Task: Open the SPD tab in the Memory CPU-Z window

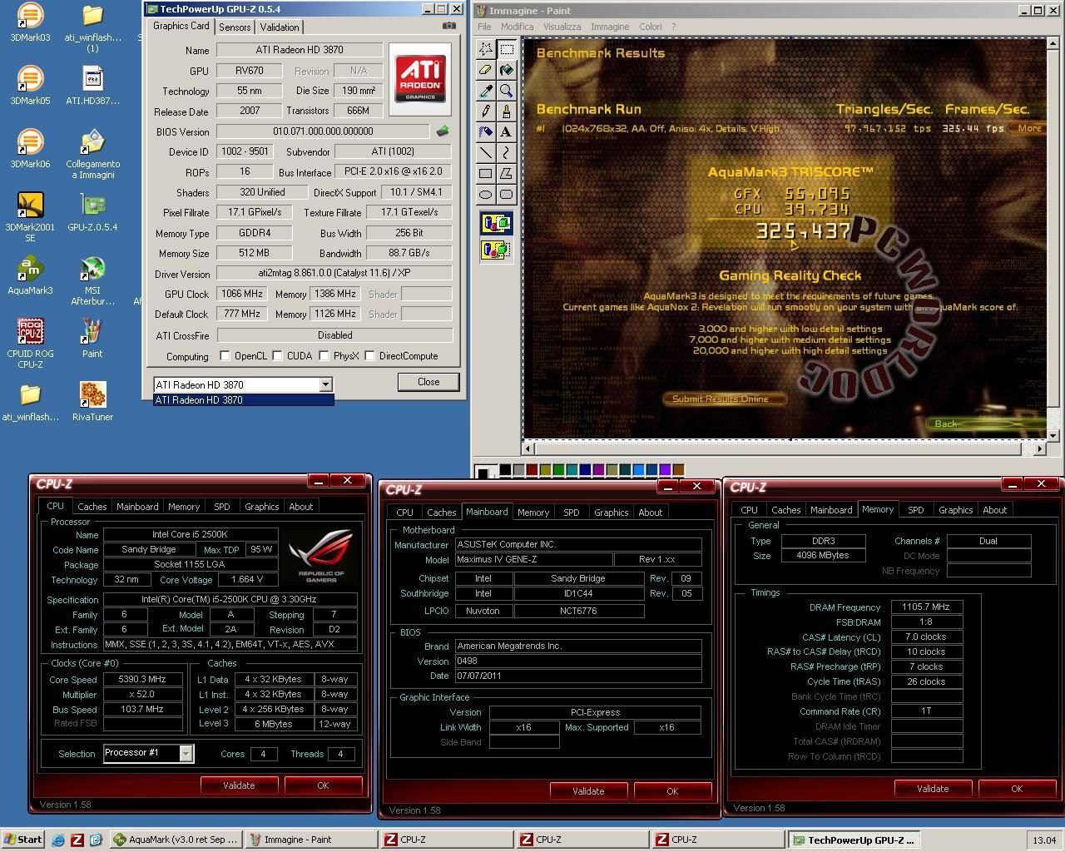Action: pos(916,510)
